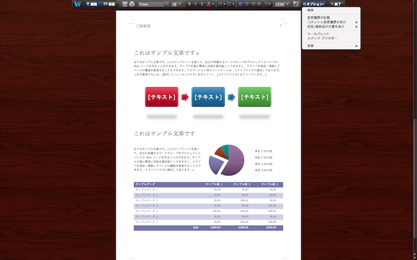Click the numbered list icon
The image size is (417, 260).
pyautogui.click(x=229, y=4)
